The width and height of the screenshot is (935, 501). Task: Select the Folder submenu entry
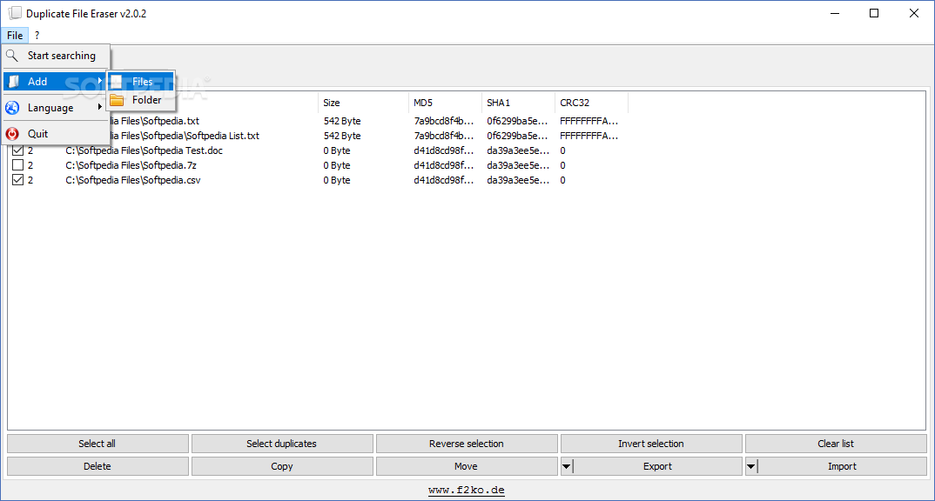click(141, 100)
